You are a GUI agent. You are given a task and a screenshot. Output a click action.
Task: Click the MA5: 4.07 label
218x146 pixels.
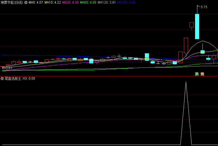(x=36, y=2)
